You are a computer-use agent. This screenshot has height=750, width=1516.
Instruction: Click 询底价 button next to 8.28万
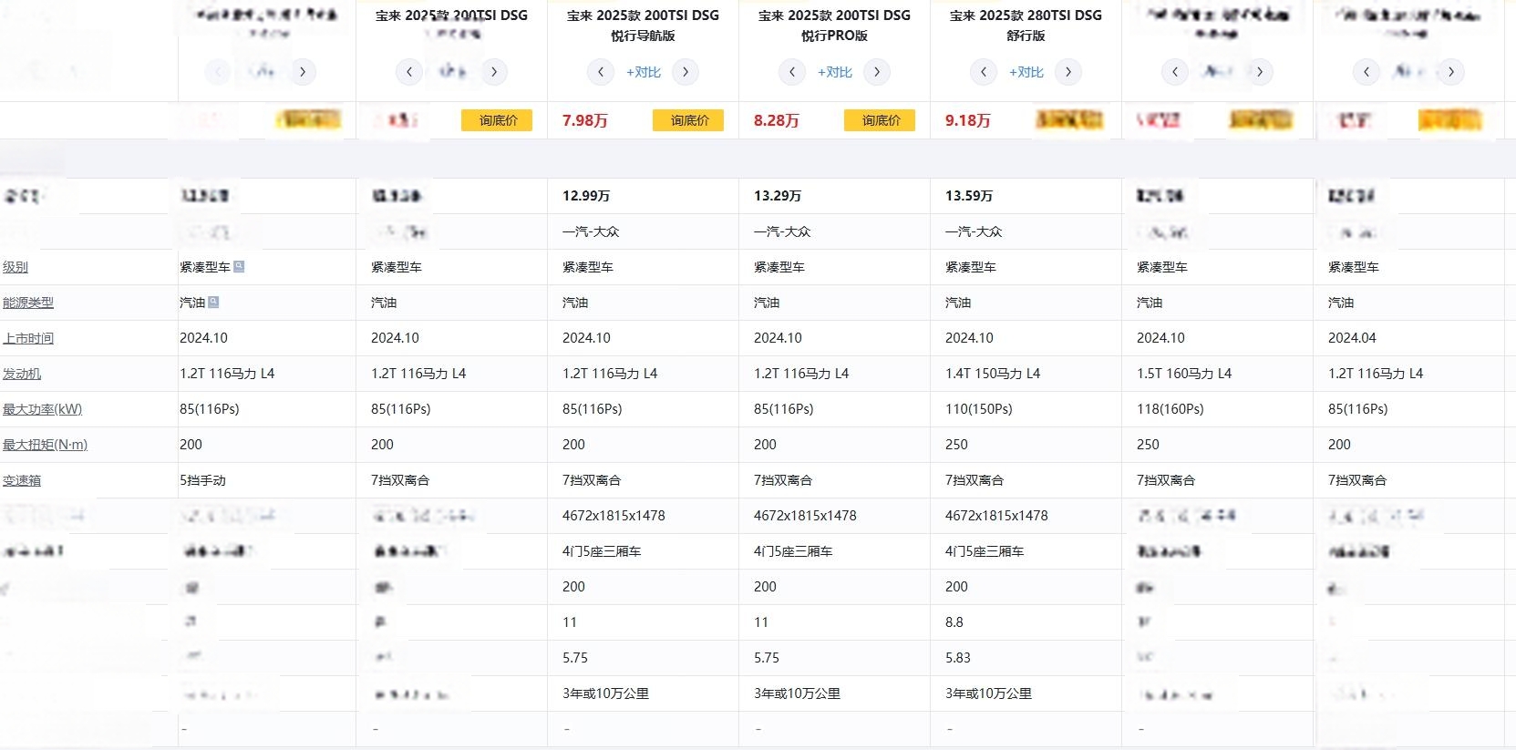coord(880,120)
